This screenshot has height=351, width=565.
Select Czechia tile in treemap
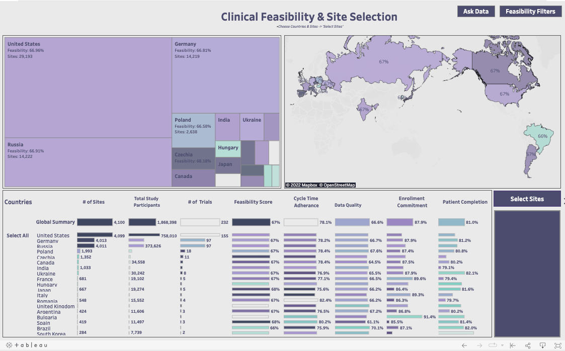194,158
